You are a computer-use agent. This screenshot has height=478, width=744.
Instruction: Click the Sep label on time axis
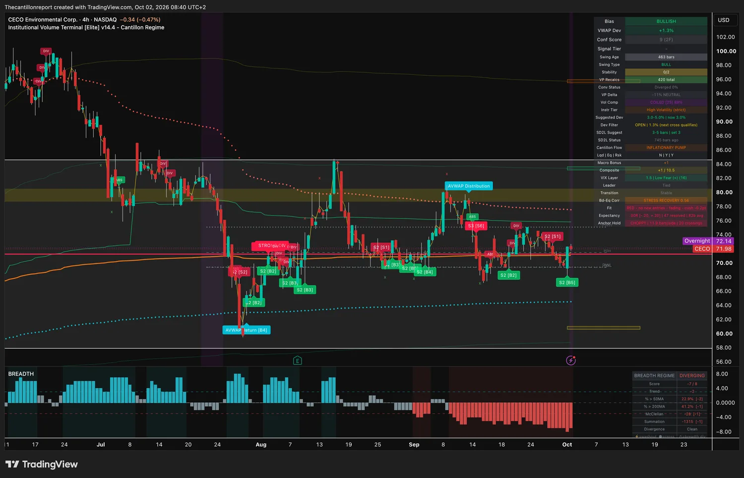[x=414, y=445]
